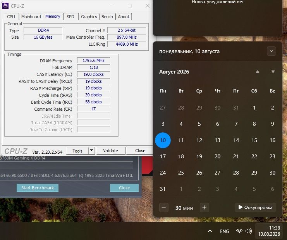This screenshot has width=287, height=240.
Task: Go to previous month with up arrow
Action: (257, 72)
